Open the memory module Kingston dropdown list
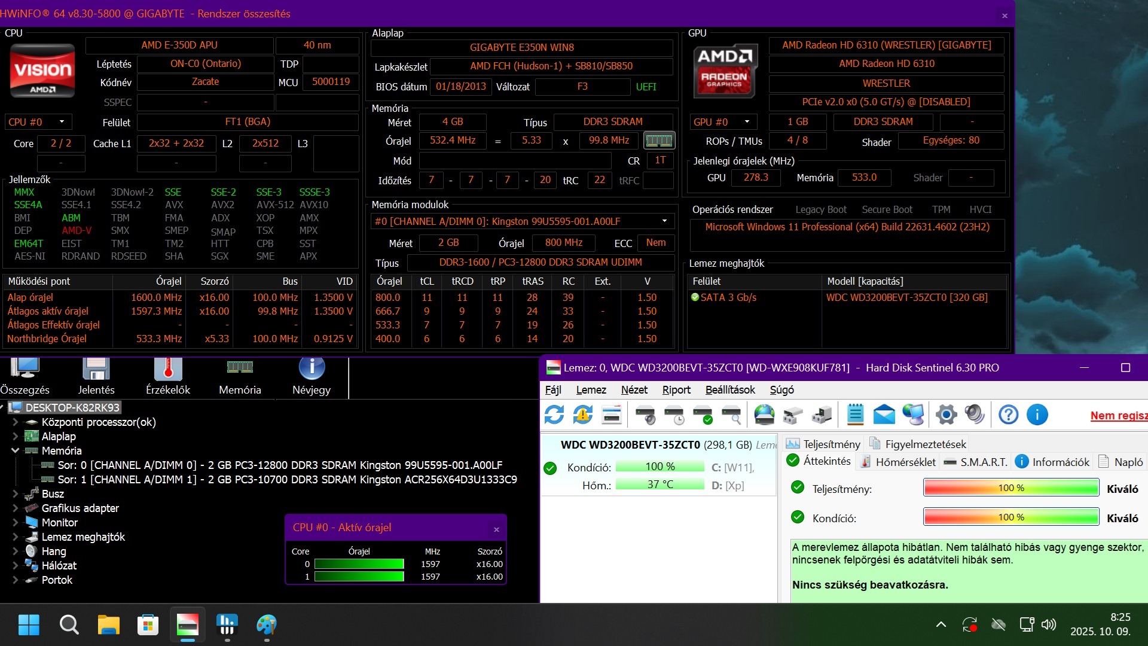This screenshot has height=646, width=1148. tap(664, 221)
